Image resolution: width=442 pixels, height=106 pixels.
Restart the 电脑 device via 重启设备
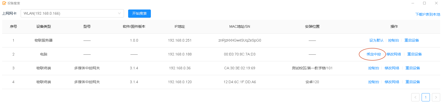[x=414, y=54]
